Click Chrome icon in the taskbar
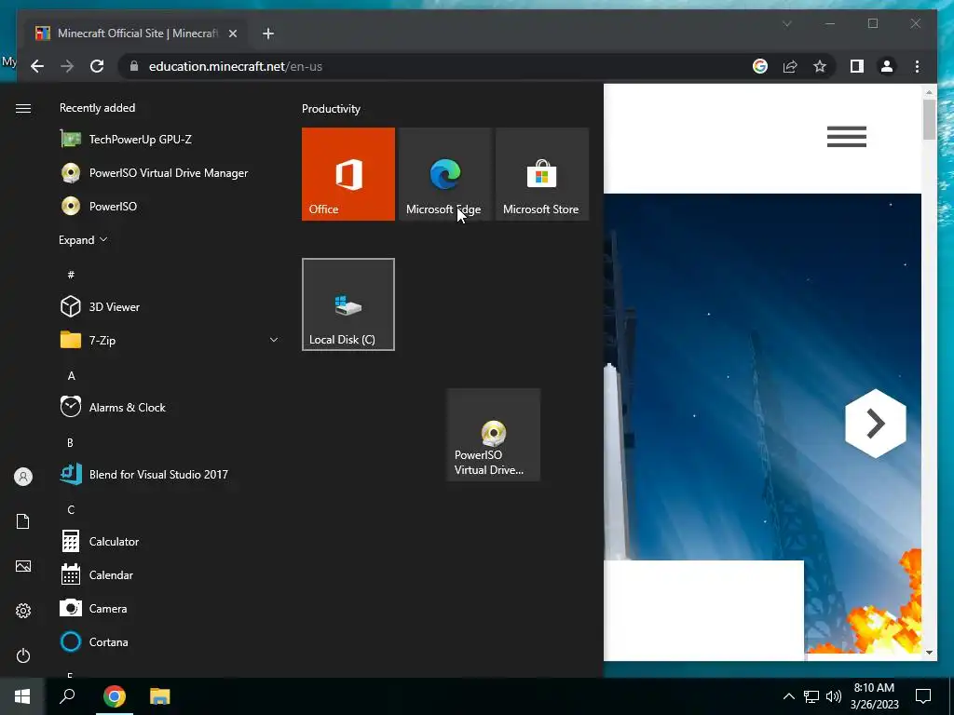Viewport: 954px width, 715px height. [115, 696]
